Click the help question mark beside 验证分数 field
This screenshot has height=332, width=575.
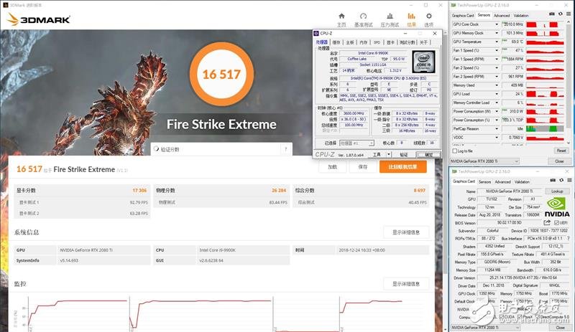[x=285, y=149]
